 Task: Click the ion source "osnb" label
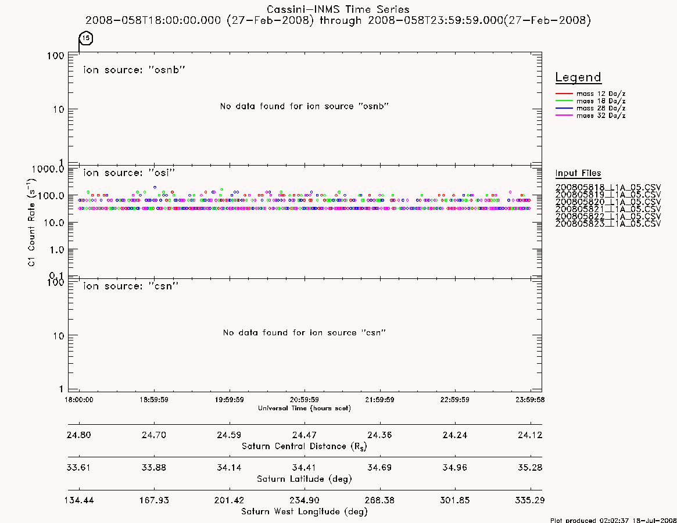point(134,70)
